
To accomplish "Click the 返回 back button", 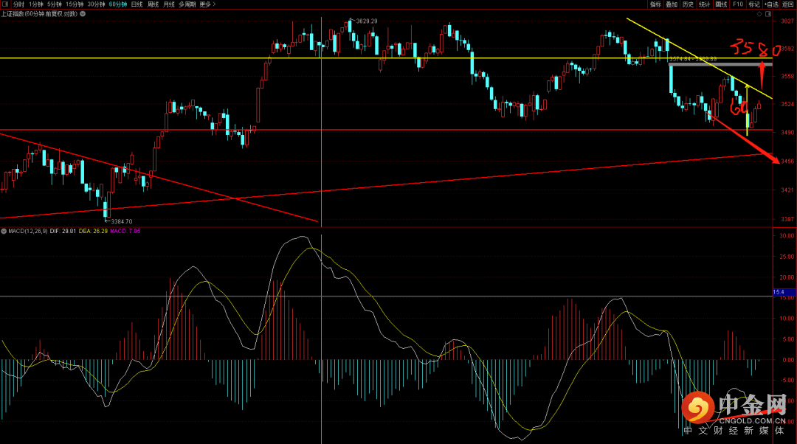I will [x=788, y=4].
